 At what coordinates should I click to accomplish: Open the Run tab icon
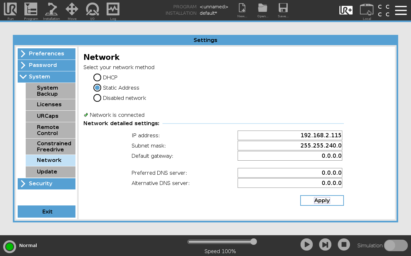point(10,9)
